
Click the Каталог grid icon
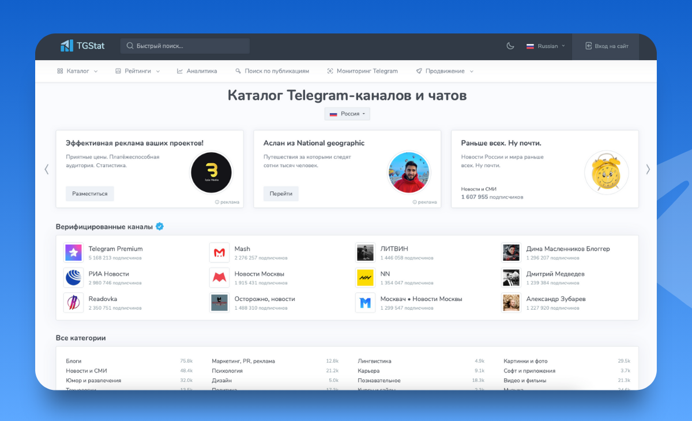tap(60, 71)
